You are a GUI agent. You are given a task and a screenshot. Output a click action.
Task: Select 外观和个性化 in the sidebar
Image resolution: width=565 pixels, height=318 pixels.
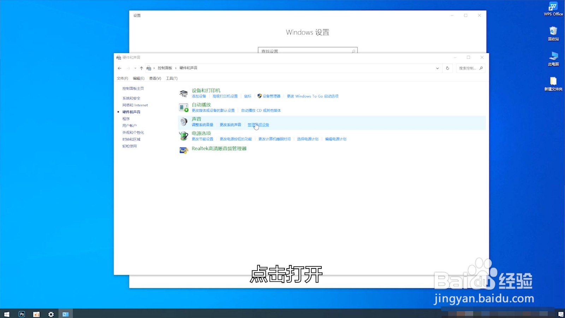133,132
